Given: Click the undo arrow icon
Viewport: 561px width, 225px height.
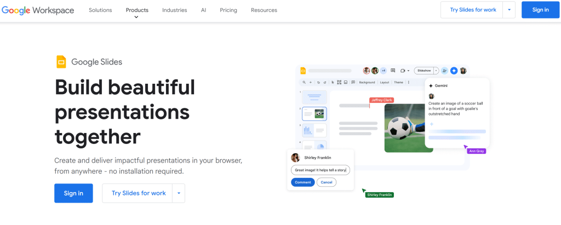Looking at the screenshot, I should (318, 82).
